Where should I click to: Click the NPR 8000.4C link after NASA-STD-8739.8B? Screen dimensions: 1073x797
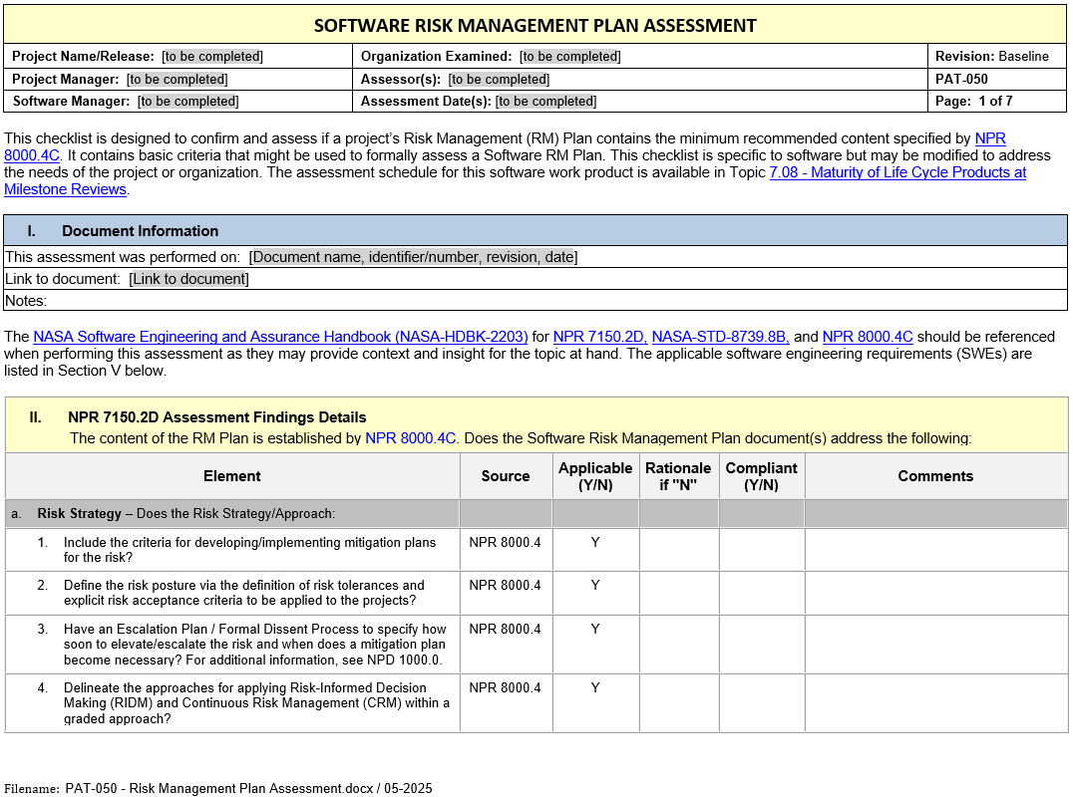[867, 337]
